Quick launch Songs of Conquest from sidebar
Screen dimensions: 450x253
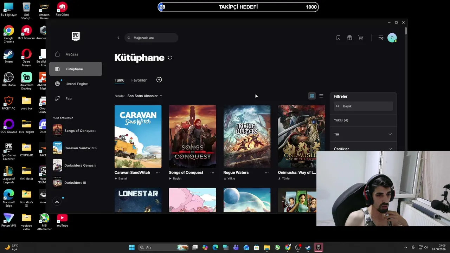pos(76,131)
